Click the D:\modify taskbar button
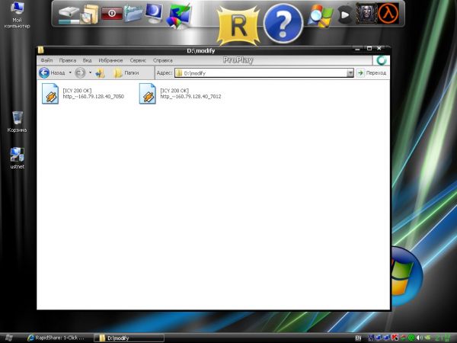 (x=129, y=338)
